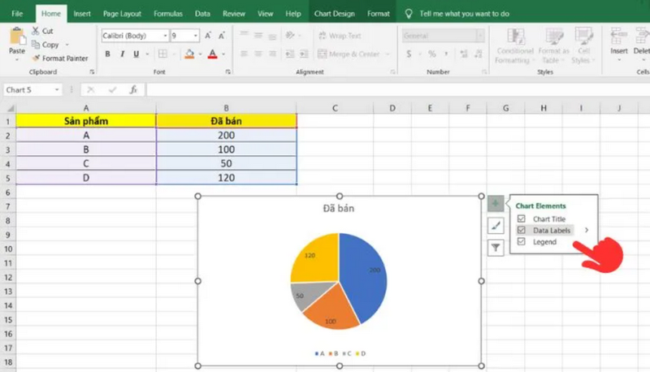
Task: Switch to the Page Layout tab
Action: coord(122,14)
